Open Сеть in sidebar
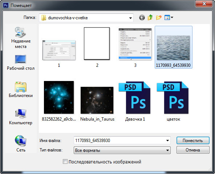This screenshot has height=174, width=215. tap(21, 144)
